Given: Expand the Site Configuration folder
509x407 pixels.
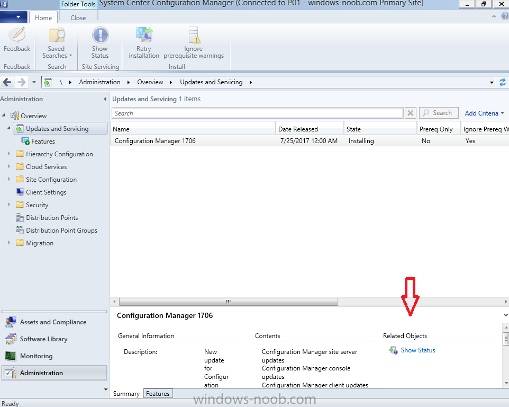Looking at the screenshot, I should (9, 179).
